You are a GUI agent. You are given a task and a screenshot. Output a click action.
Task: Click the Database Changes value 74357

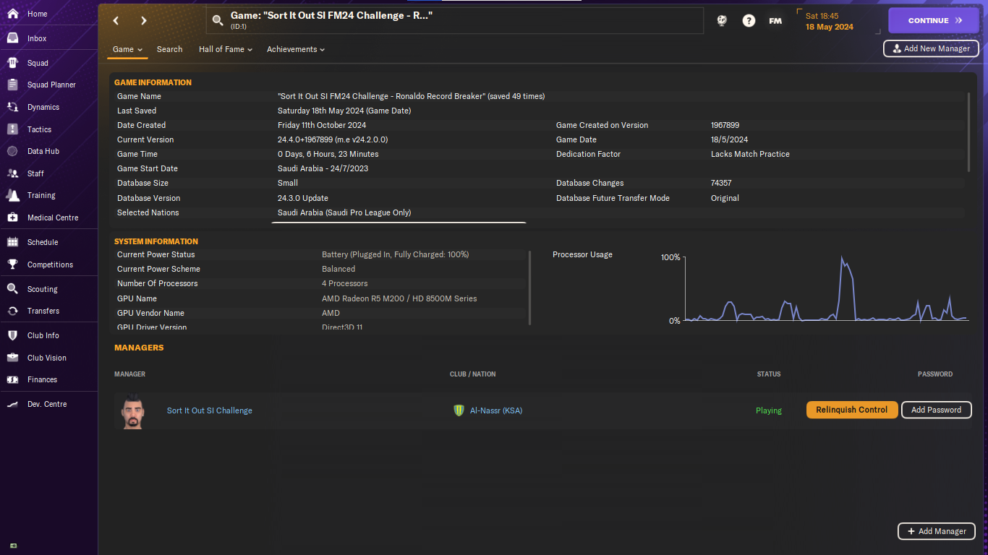pos(721,183)
